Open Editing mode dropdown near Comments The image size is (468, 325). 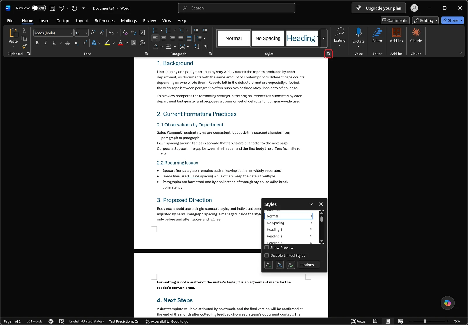pyautogui.click(x=426, y=20)
